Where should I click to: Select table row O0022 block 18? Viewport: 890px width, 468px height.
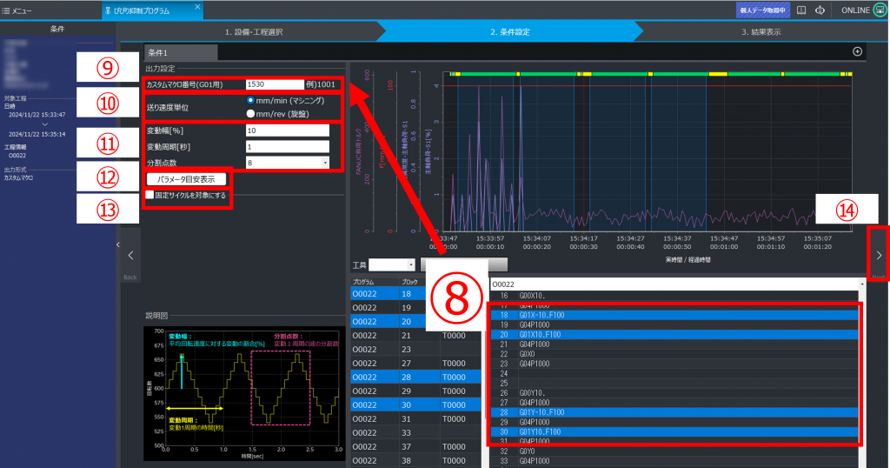coord(416,294)
